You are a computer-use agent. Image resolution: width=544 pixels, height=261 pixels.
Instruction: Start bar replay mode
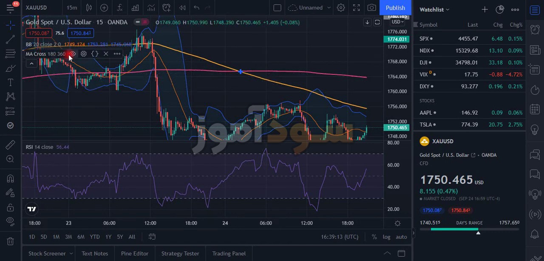click(182, 8)
